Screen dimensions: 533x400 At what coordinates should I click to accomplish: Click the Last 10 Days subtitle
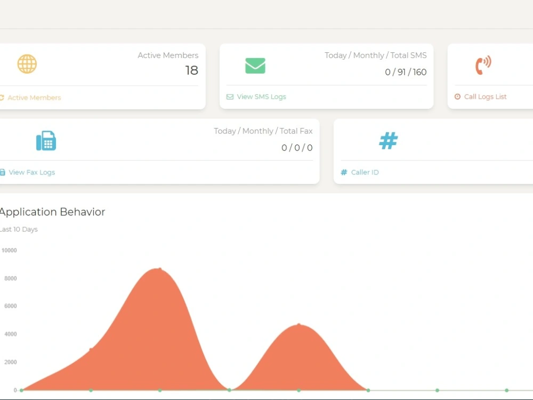pos(19,229)
